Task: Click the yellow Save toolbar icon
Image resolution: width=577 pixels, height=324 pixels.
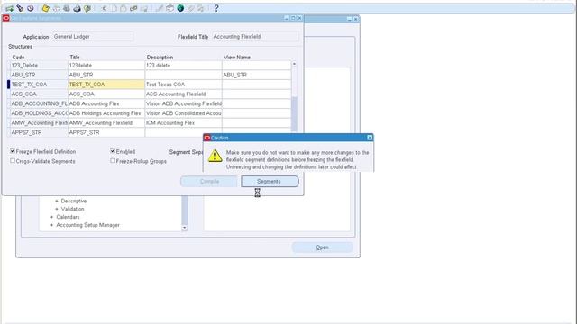Action: (46, 8)
